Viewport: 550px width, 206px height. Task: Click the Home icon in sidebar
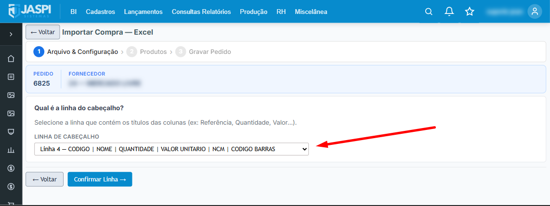pos(11,59)
